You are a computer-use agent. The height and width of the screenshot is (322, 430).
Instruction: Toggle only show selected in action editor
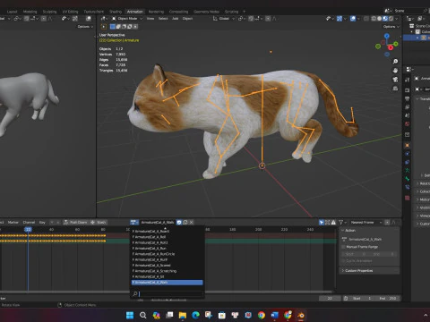(322, 223)
